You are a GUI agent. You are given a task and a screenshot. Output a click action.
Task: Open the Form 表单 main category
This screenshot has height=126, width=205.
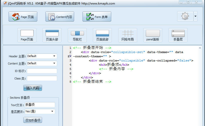[x=97, y=17]
